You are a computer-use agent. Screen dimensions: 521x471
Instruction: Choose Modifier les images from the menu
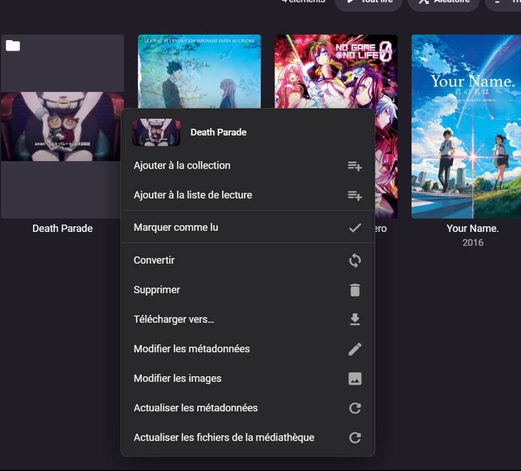click(x=248, y=378)
